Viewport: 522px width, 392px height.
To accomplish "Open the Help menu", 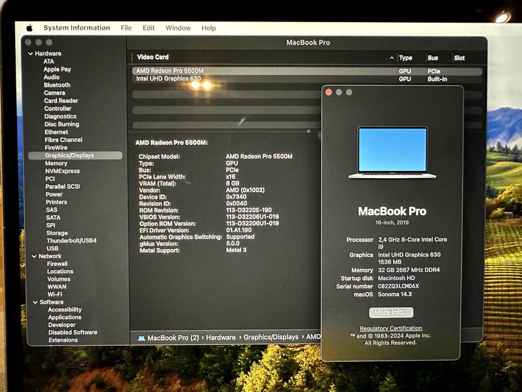I will click(x=208, y=29).
